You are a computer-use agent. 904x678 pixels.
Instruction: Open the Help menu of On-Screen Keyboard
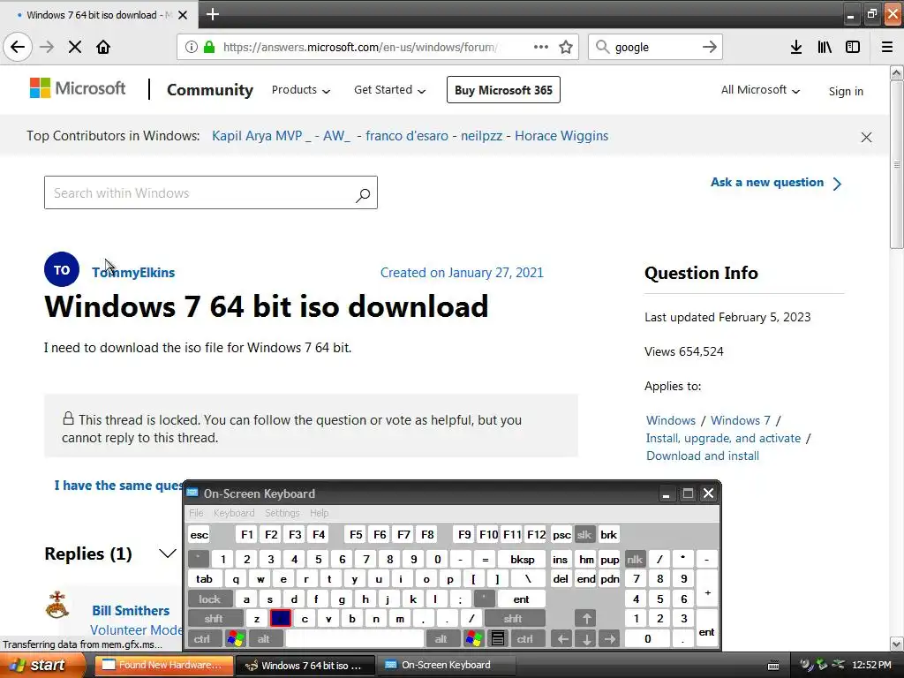point(319,513)
